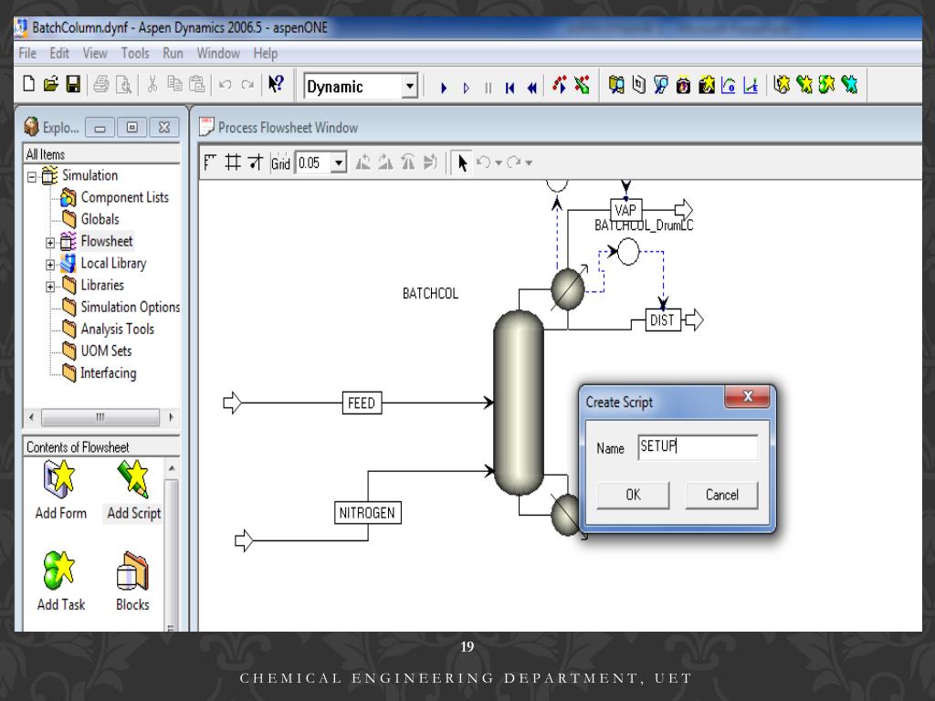Select Interfacing folder in explorer tree

(109, 373)
